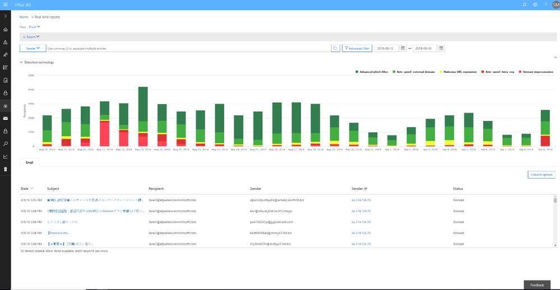
Task: Toggle Advanced phish filter legend item
Action: (372, 72)
